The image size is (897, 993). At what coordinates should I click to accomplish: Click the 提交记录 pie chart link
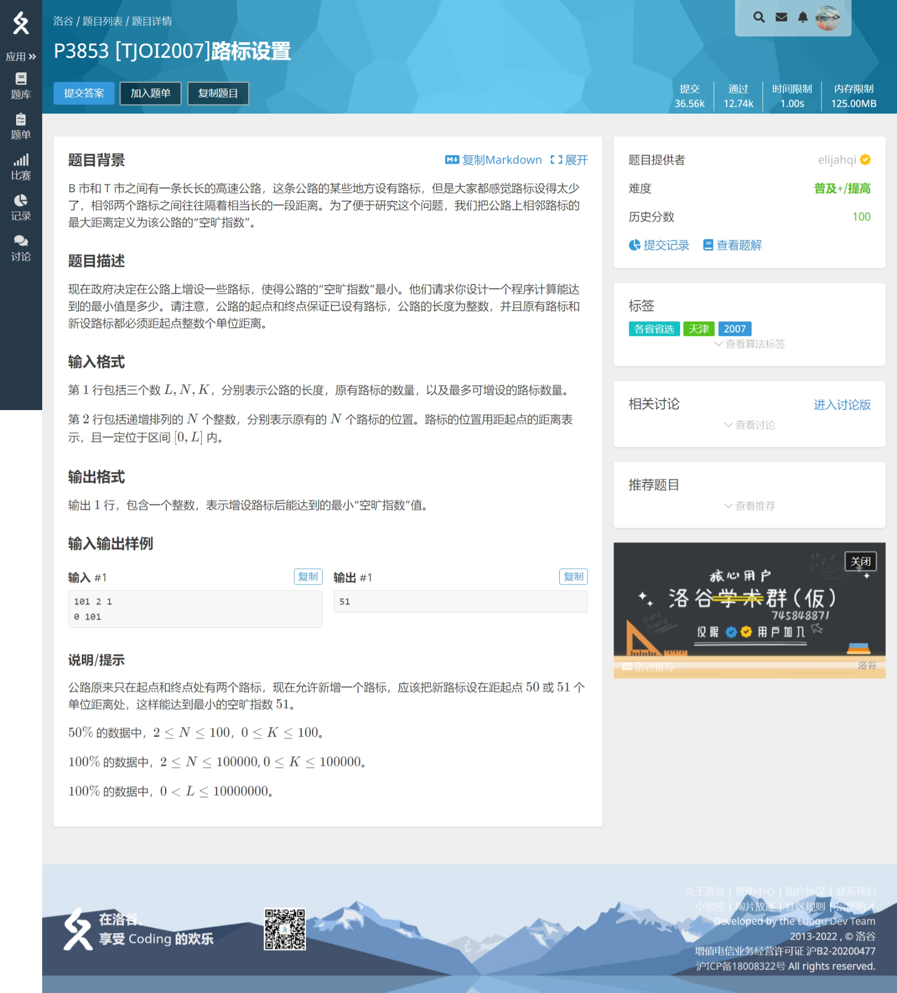(x=659, y=245)
